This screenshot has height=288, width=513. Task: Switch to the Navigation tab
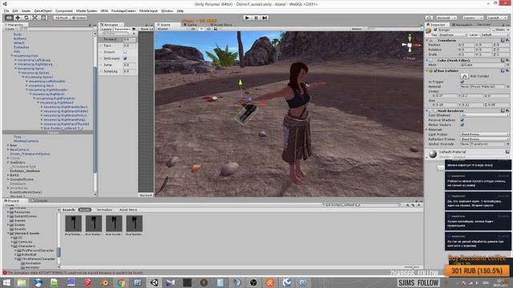[462, 25]
